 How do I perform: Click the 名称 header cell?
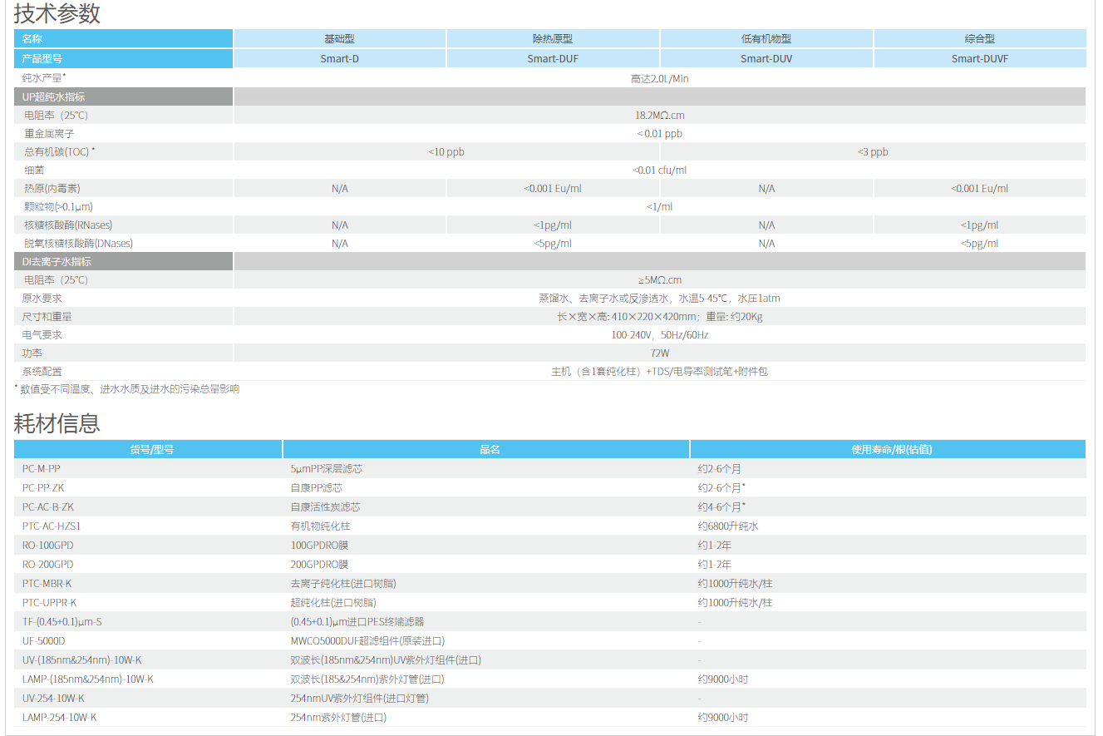123,39
